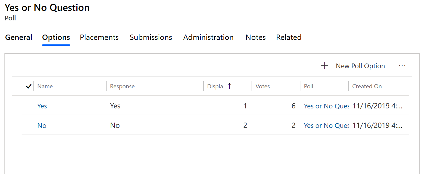Click the plus icon for New Poll Option

[x=325, y=66]
